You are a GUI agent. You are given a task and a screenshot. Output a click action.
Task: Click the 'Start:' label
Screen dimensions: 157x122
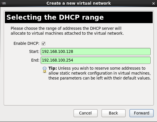click(34, 51)
